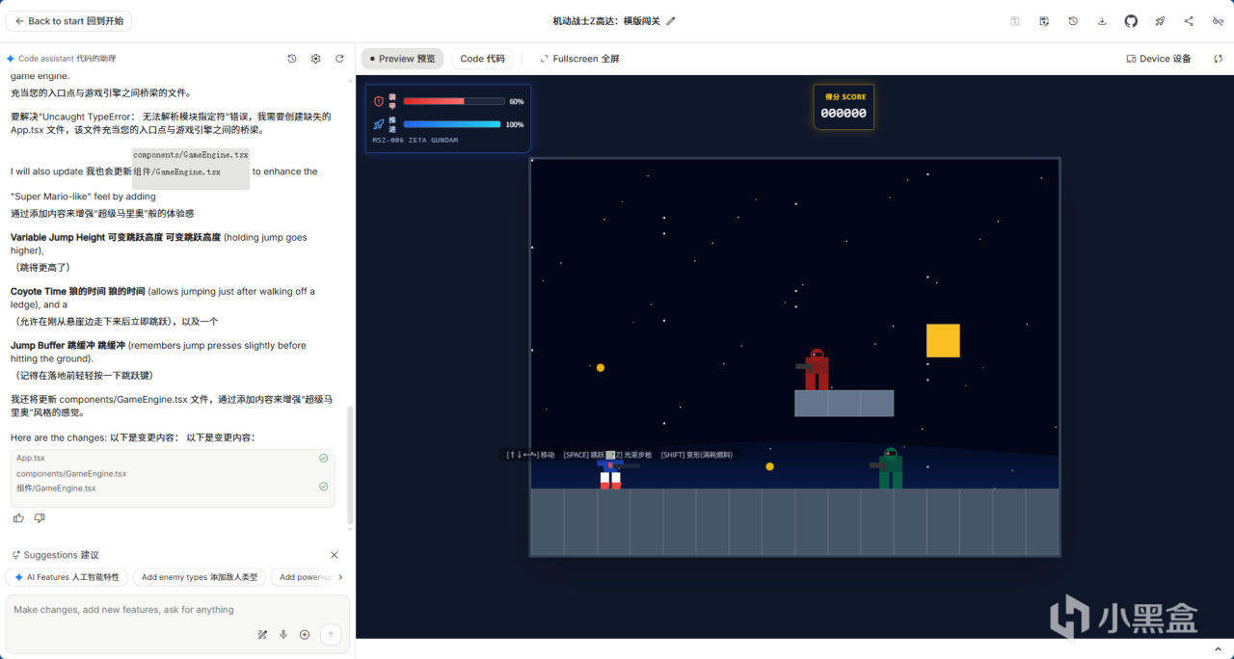Click the annotate pencil icon in prompt
The height and width of the screenshot is (659, 1234).
pyautogui.click(x=262, y=634)
